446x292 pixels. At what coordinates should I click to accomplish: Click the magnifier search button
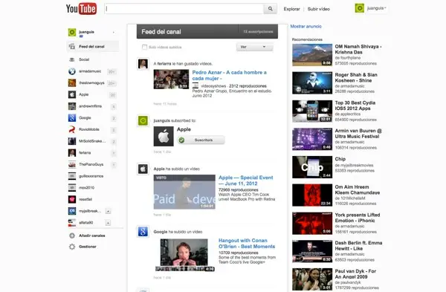(x=271, y=9)
